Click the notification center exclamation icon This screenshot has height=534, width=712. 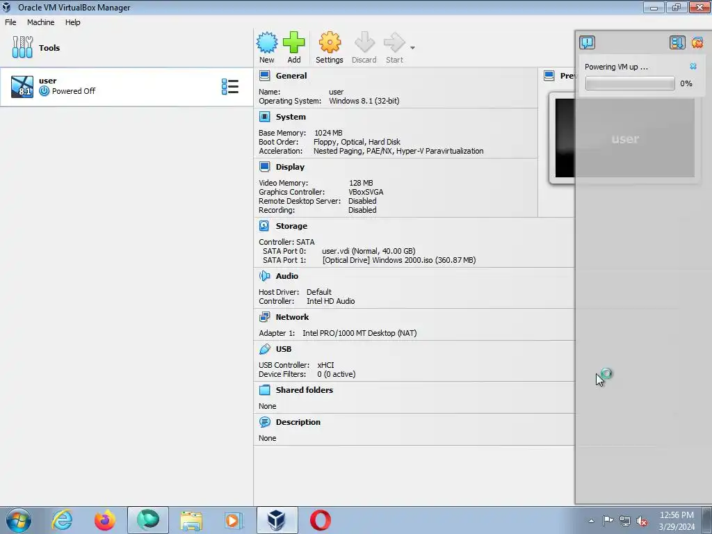(x=587, y=42)
